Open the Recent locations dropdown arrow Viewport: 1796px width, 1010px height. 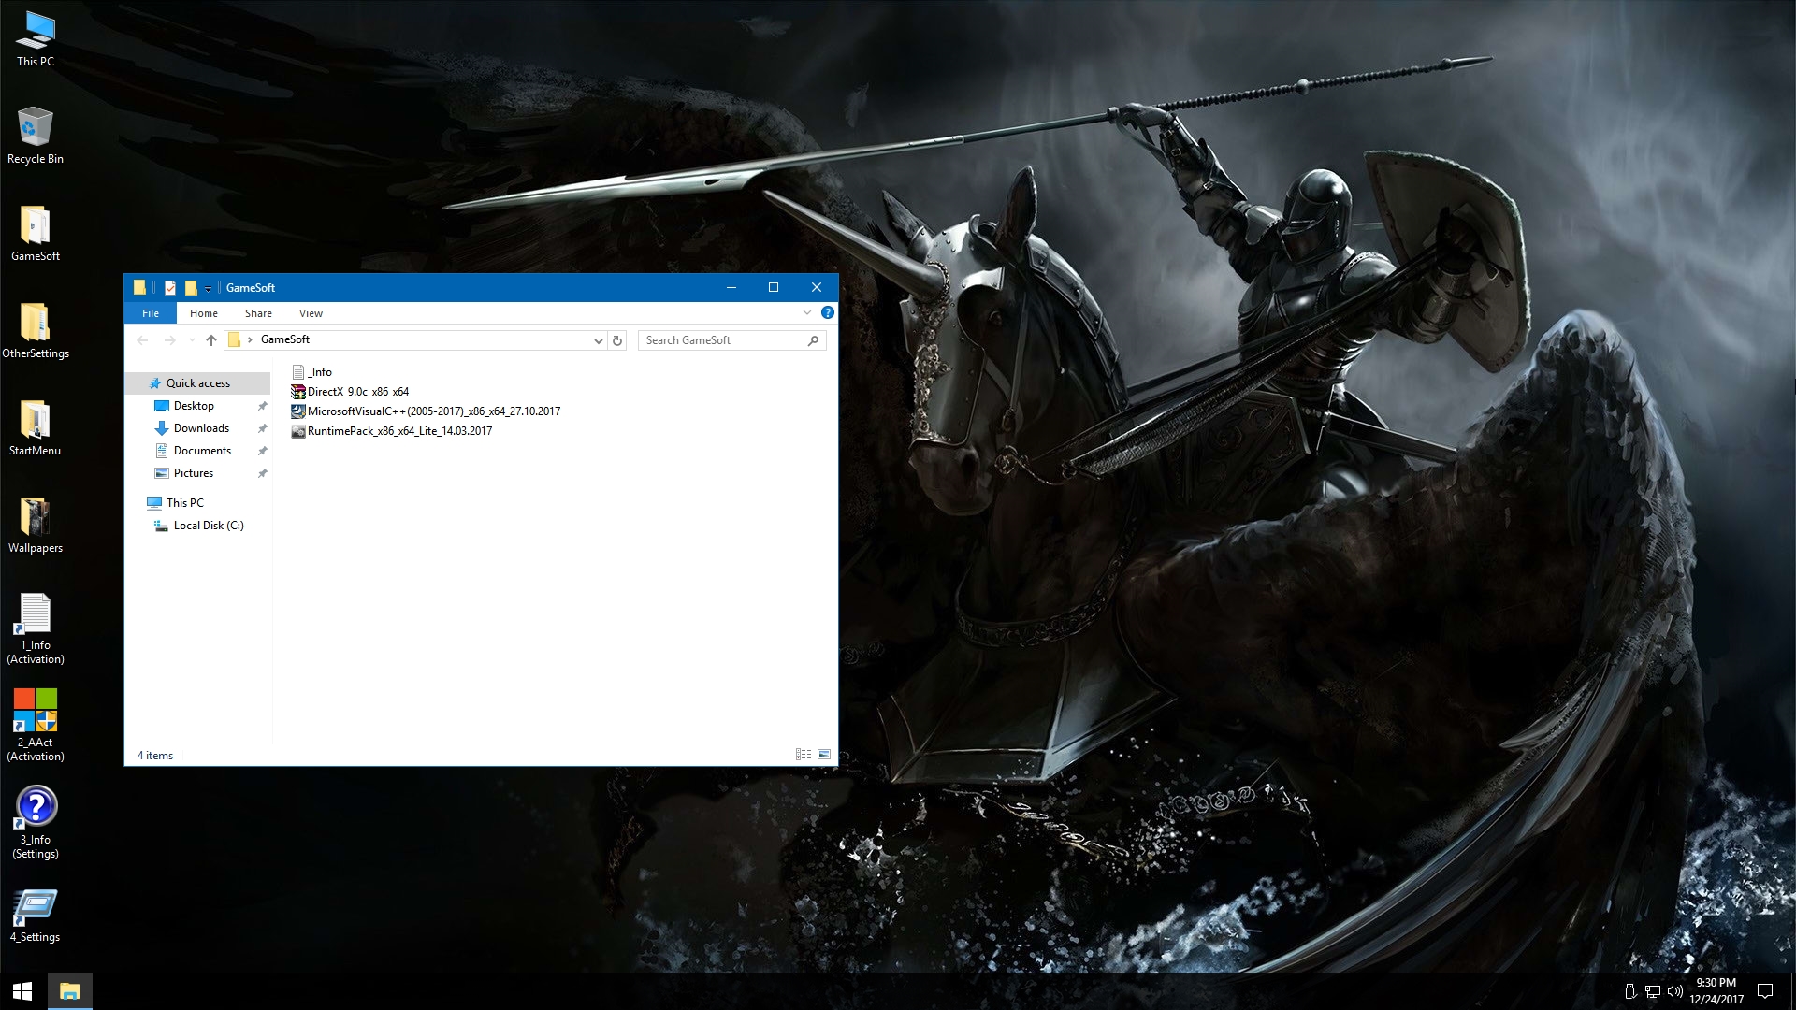pos(192,340)
